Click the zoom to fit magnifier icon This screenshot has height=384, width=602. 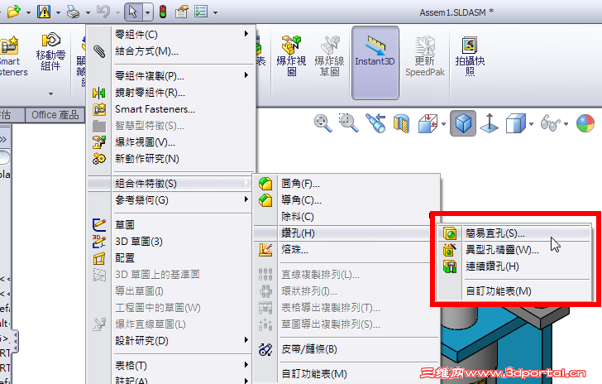pyautogui.click(x=322, y=123)
